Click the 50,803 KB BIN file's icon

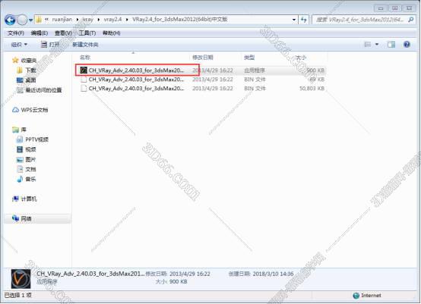pyautogui.click(x=84, y=88)
